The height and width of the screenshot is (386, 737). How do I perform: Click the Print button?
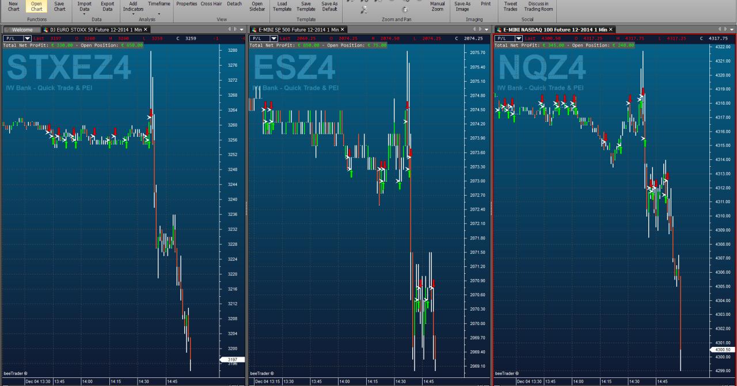(486, 4)
